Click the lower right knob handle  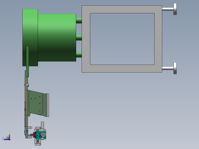175,68
